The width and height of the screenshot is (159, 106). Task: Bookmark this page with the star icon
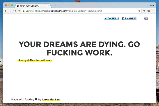point(139,11)
